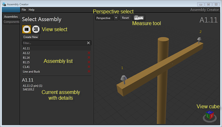Open the Help menu
222x127 pixels.
(31, 10)
